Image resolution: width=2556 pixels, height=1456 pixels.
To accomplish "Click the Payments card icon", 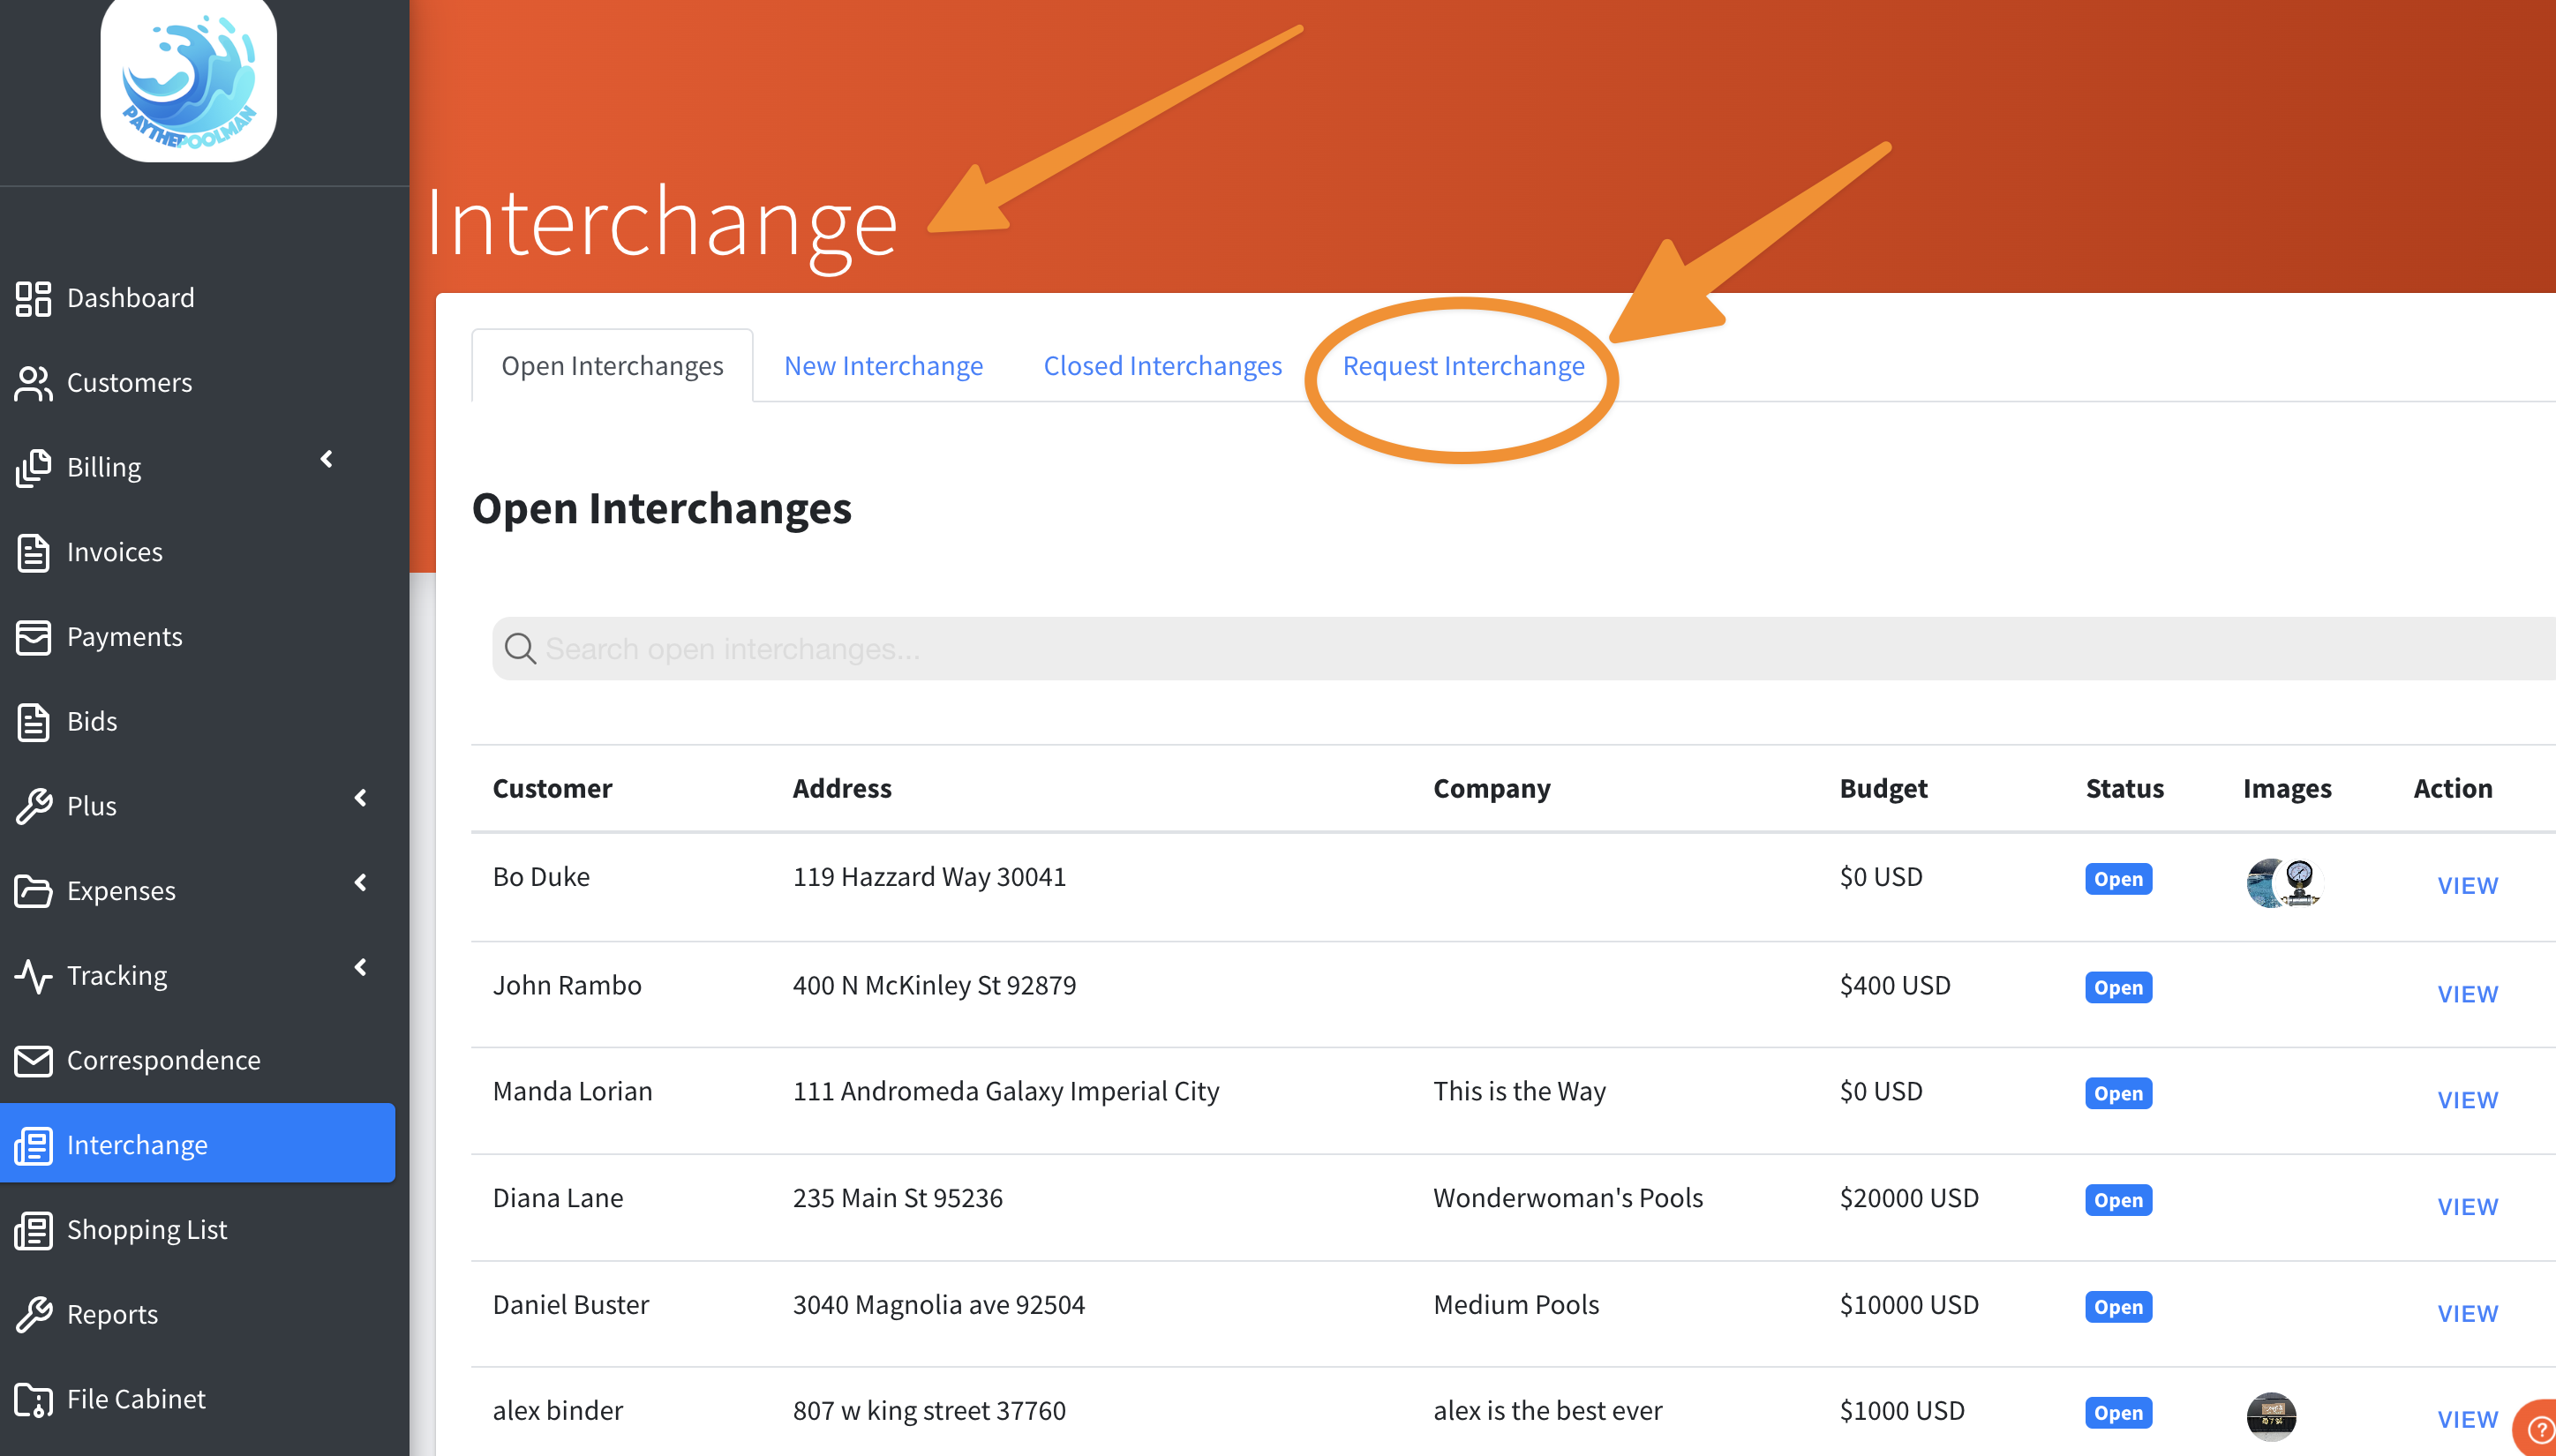I will (33, 637).
